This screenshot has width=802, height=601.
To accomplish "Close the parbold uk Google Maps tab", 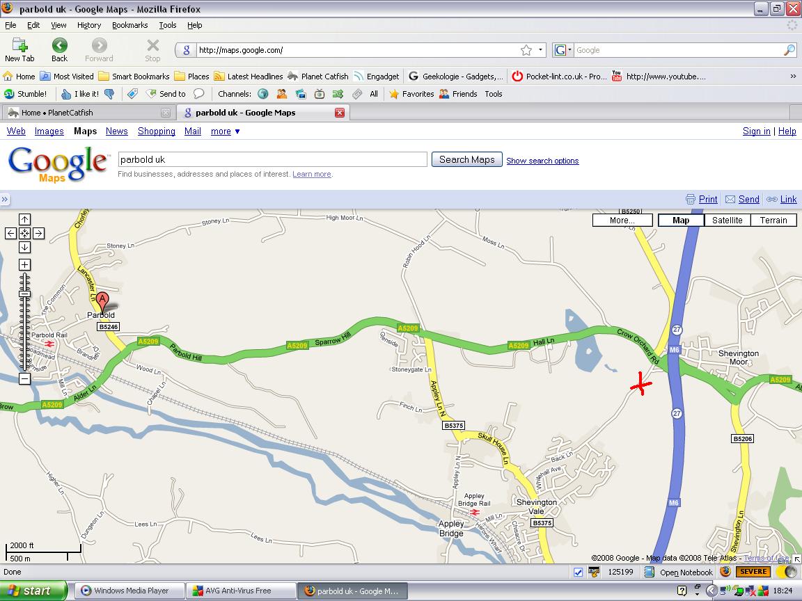I will click(x=340, y=113).
